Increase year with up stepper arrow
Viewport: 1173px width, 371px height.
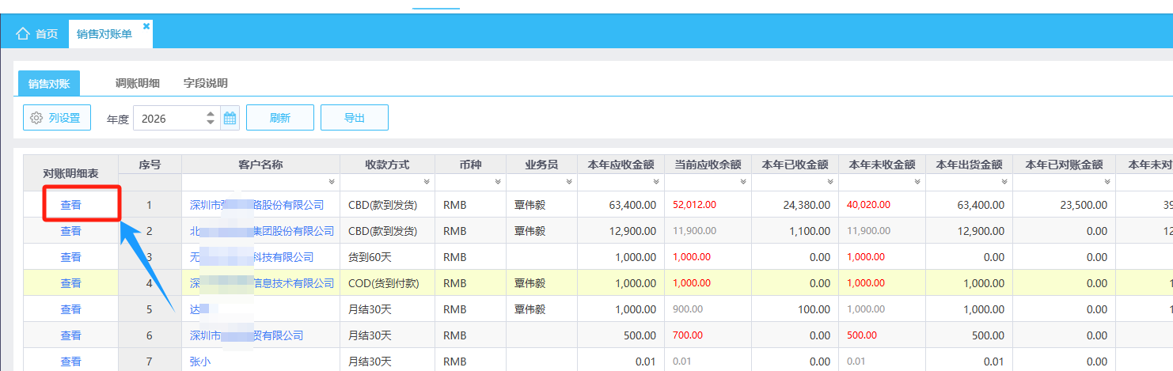[211, 114]
